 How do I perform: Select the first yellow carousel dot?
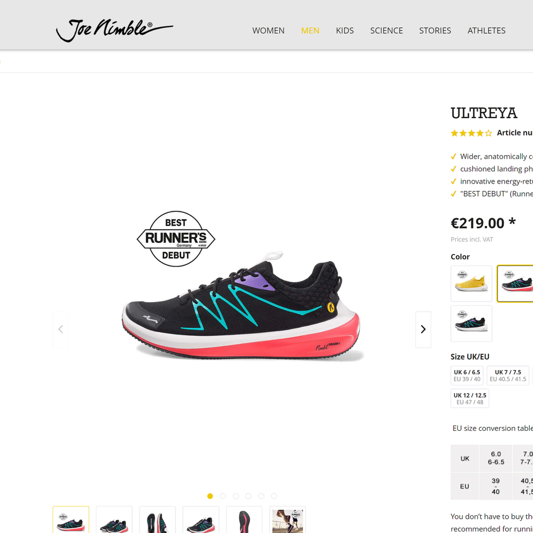click(210, 496)
